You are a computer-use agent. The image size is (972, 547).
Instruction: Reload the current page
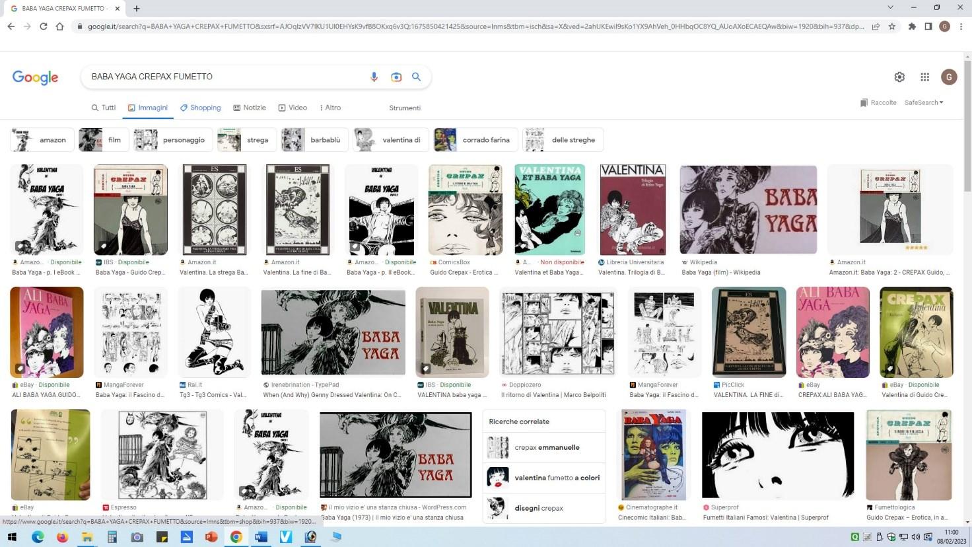(x=43, y=26)
